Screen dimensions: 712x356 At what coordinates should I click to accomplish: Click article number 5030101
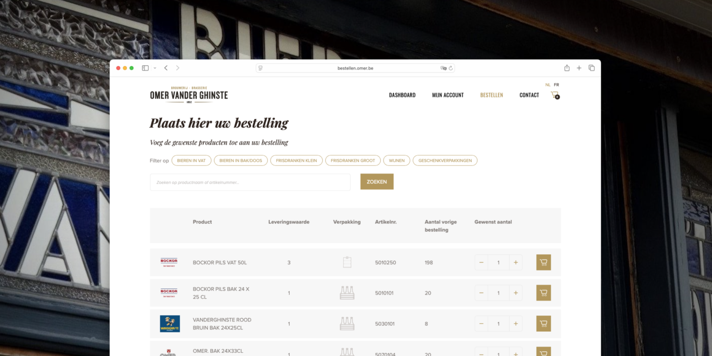[x=384, y=324]
